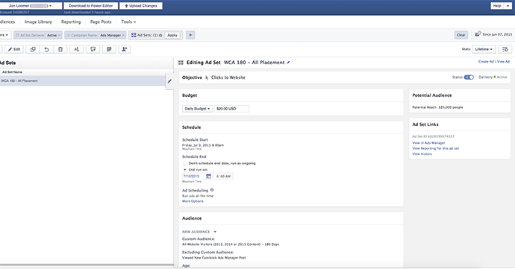The height and width of the screenshot is (269, 515).
Task: Click the $20.00 USD budget field
Action: coord(231,109)
